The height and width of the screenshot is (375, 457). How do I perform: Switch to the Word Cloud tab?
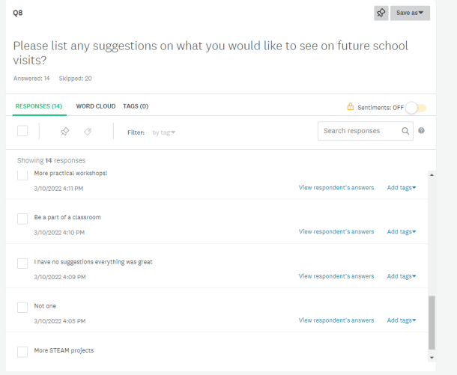pos(96,106)
